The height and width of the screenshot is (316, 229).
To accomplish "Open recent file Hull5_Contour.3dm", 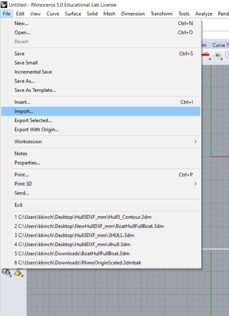I will (x=101, y=217).
